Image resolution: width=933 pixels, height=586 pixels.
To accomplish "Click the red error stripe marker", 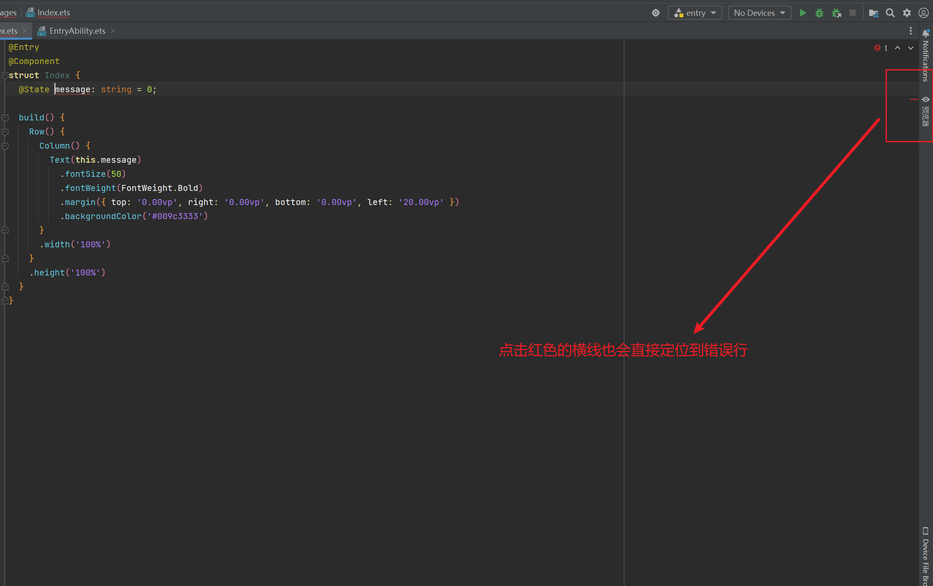I will (914, 99).
